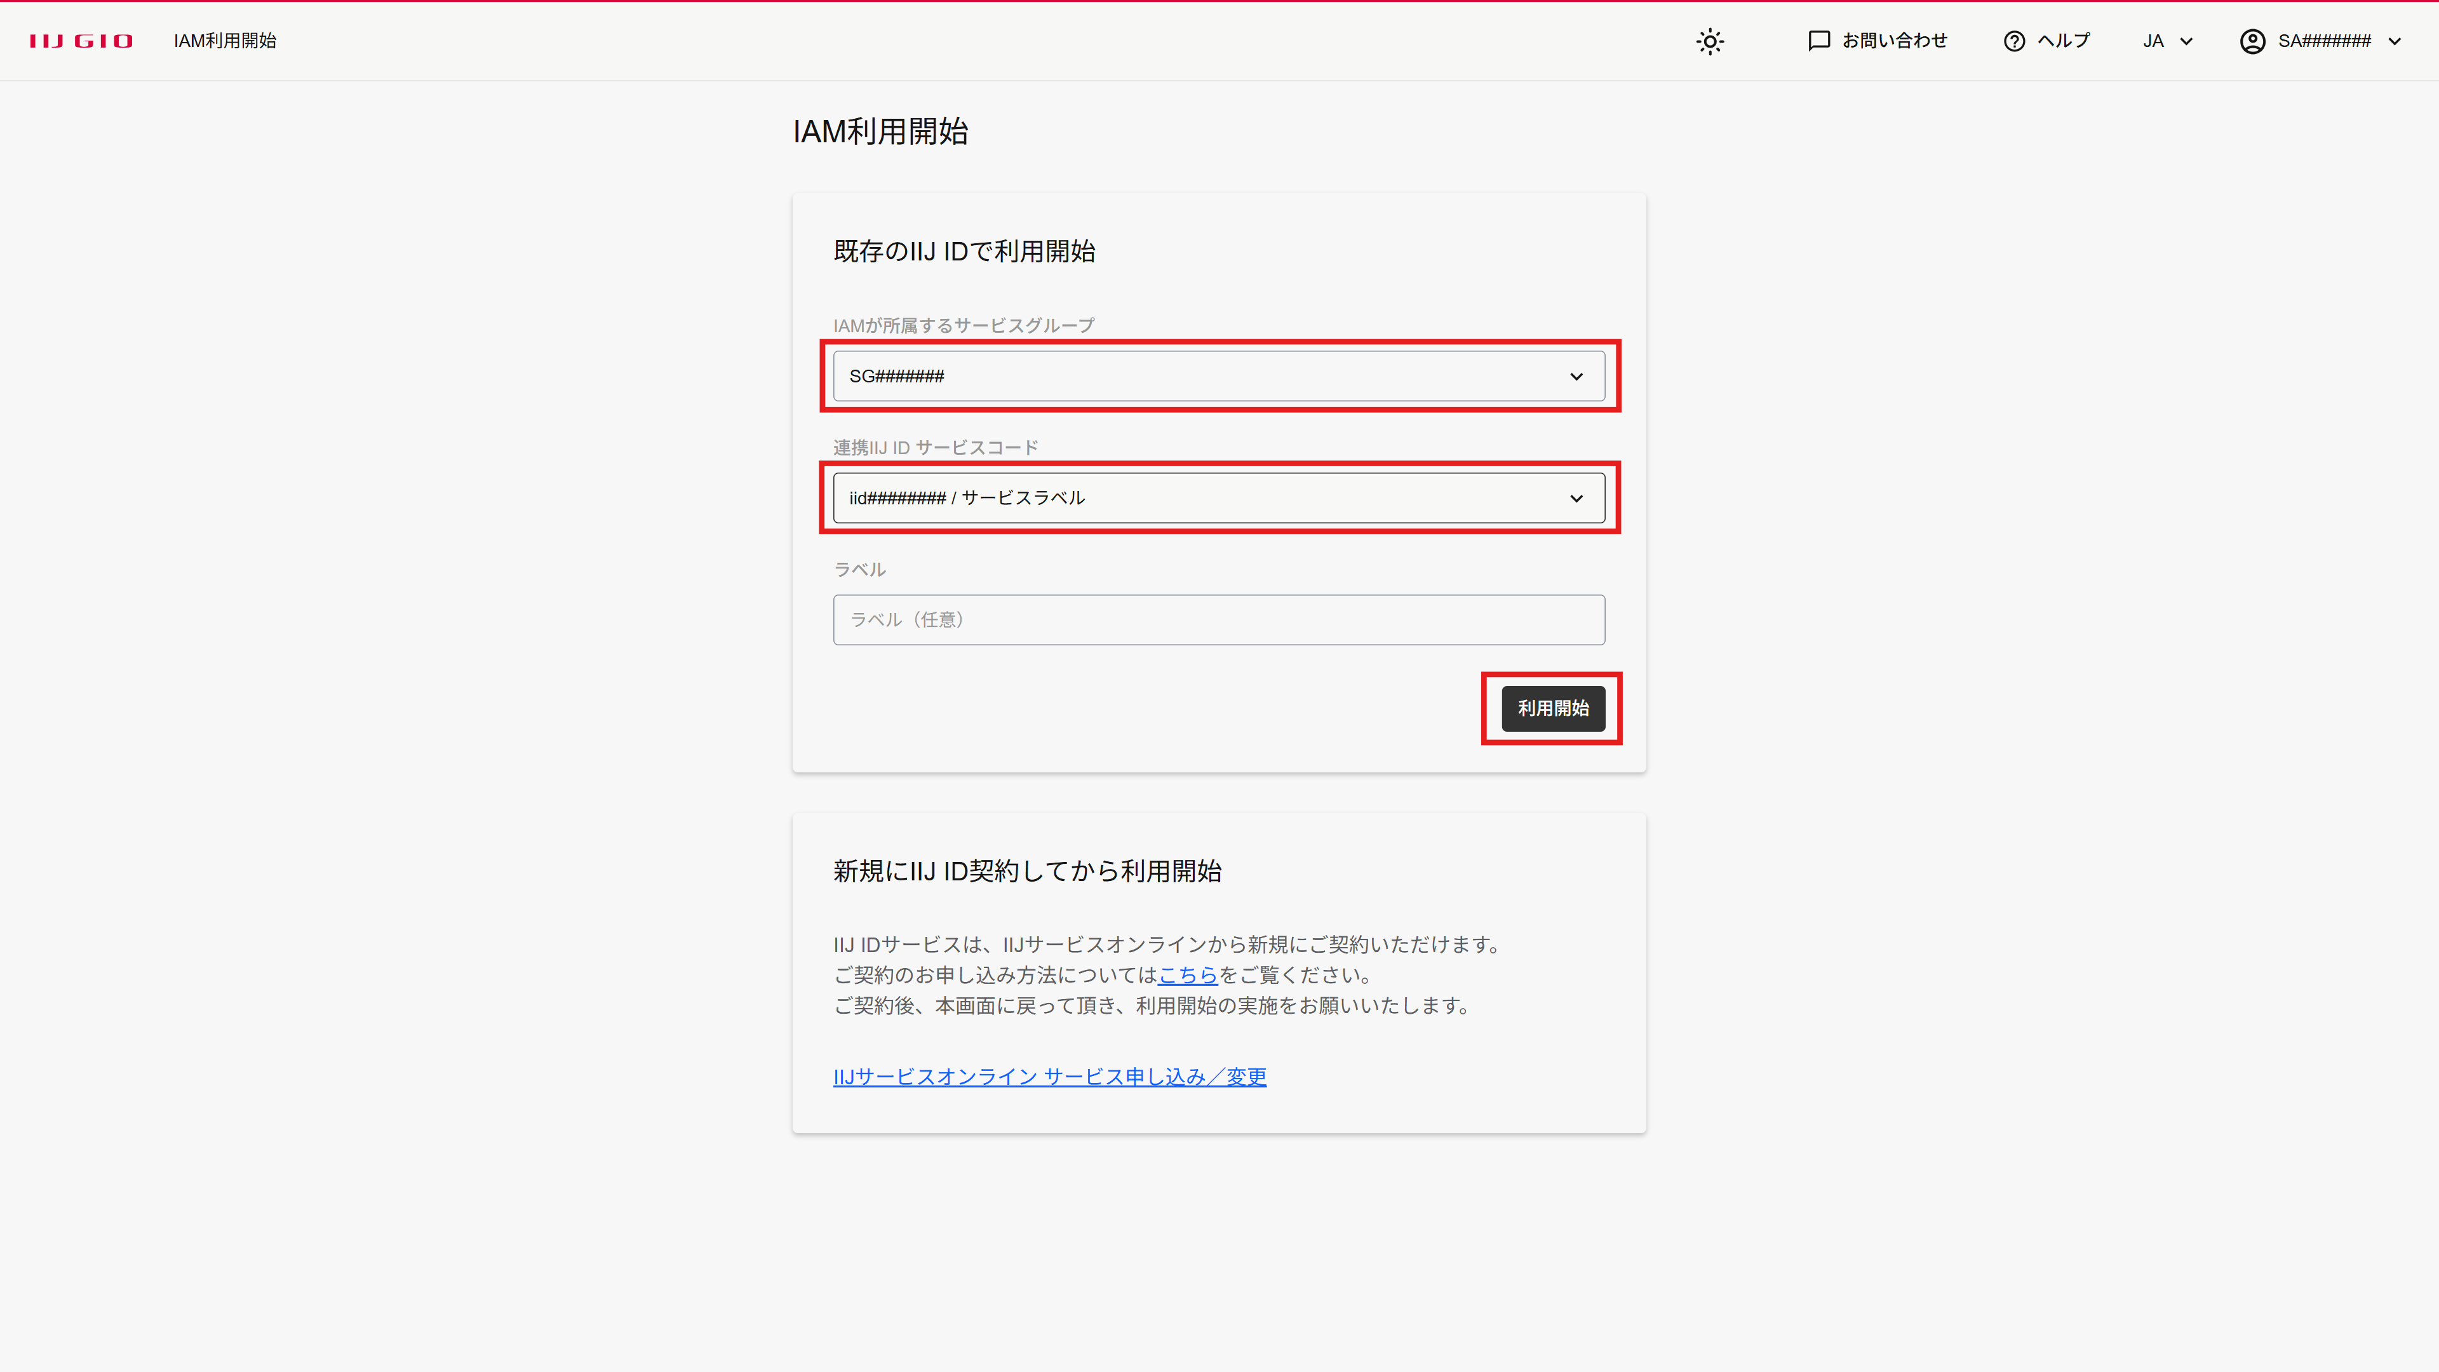Click the chat bubble icon for お問い合わせ

[x=1819, y=41]
